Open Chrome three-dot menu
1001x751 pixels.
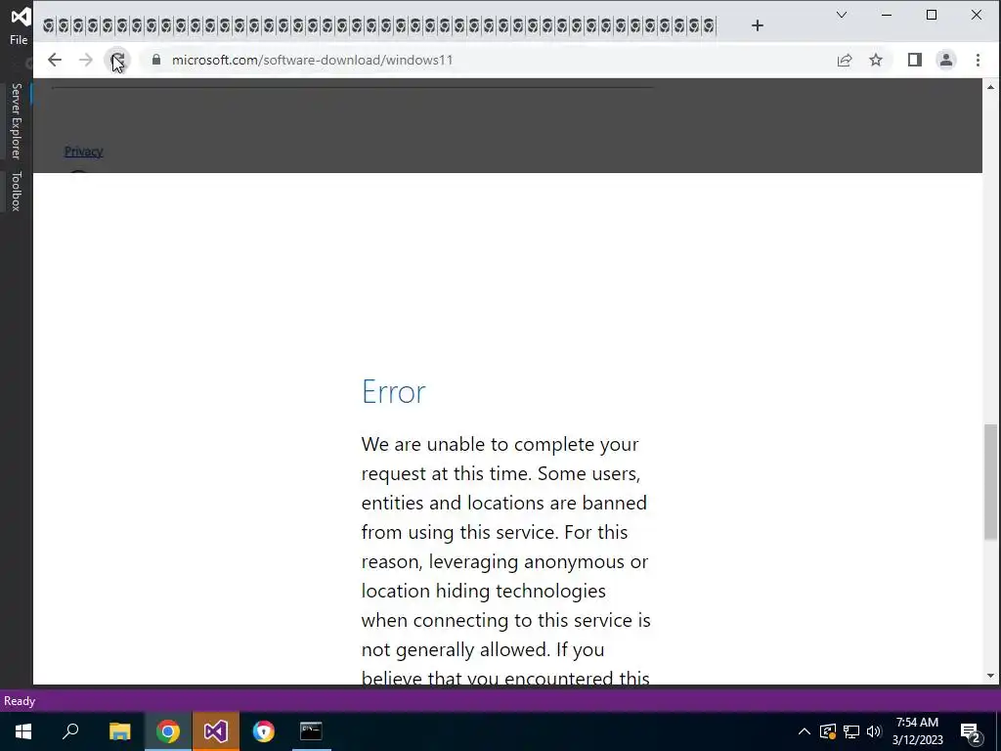pos(978,60)
